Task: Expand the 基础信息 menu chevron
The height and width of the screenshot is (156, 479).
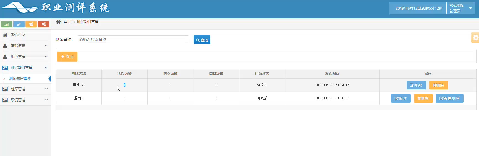Action: coord(46,46)
